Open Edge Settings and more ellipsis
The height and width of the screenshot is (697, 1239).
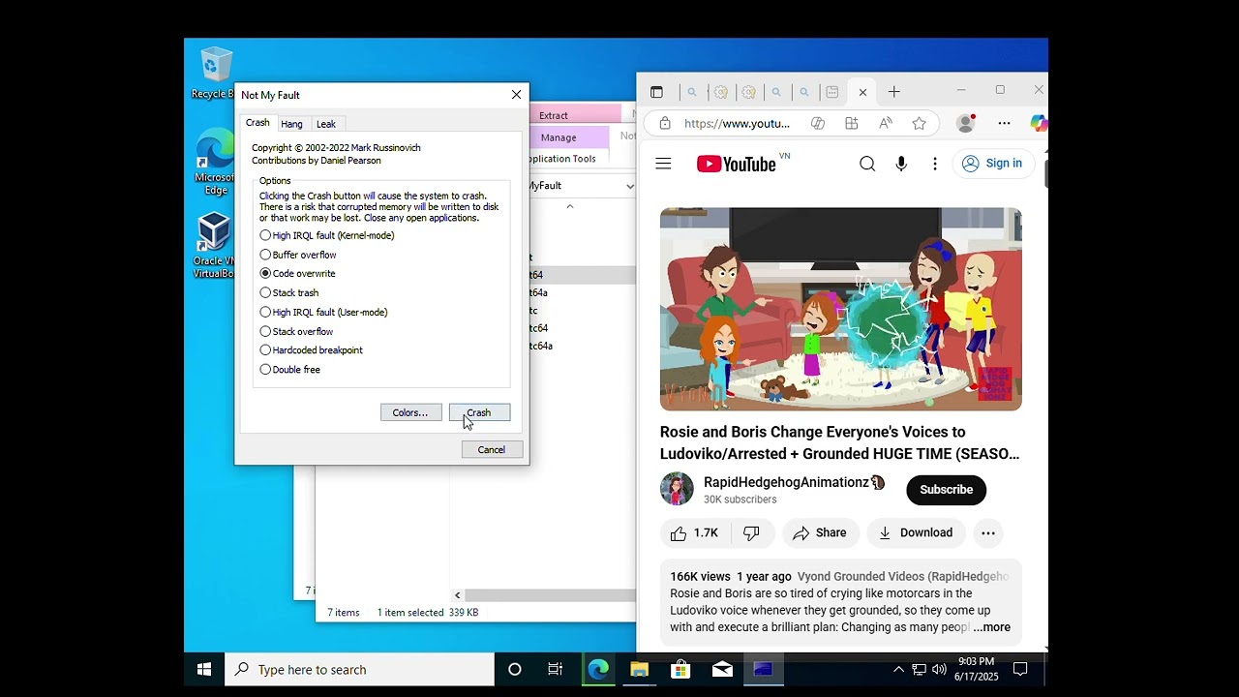pos(1004,123)
